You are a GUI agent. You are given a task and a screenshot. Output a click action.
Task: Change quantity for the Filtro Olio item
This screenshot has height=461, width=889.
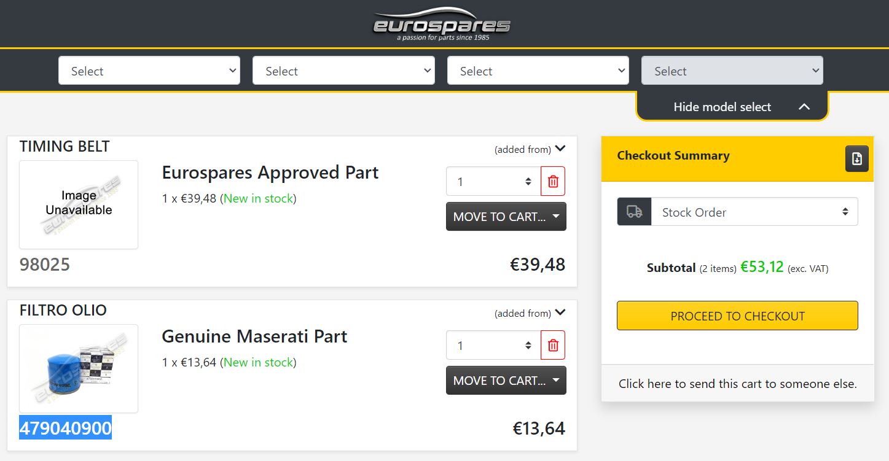(493, 346)
